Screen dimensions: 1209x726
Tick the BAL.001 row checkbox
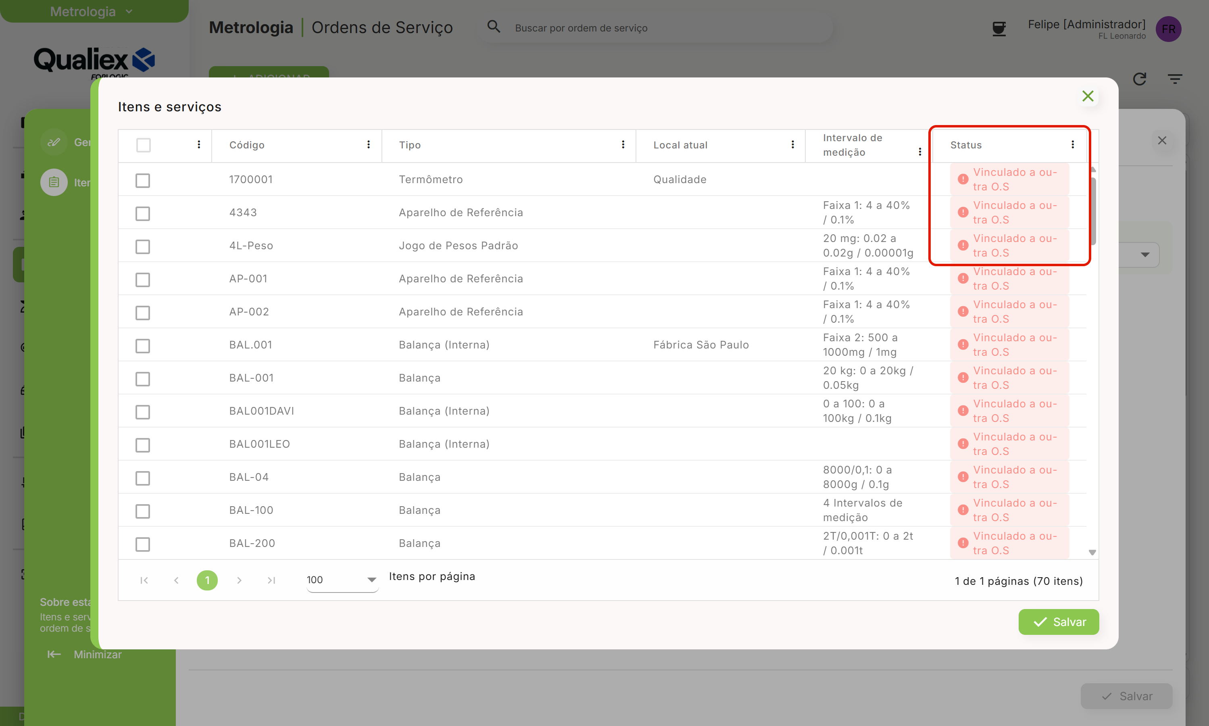[143, 346]
